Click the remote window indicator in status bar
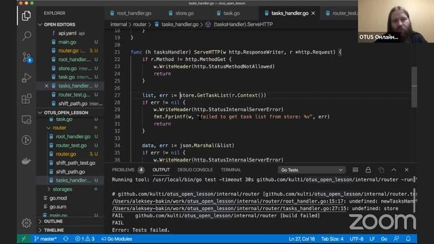This screenshot has height=244, width=434. pyautogui.click(x=24, y=239)
